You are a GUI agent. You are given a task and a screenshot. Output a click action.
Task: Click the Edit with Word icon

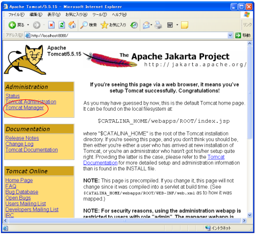tap(170, 25)
